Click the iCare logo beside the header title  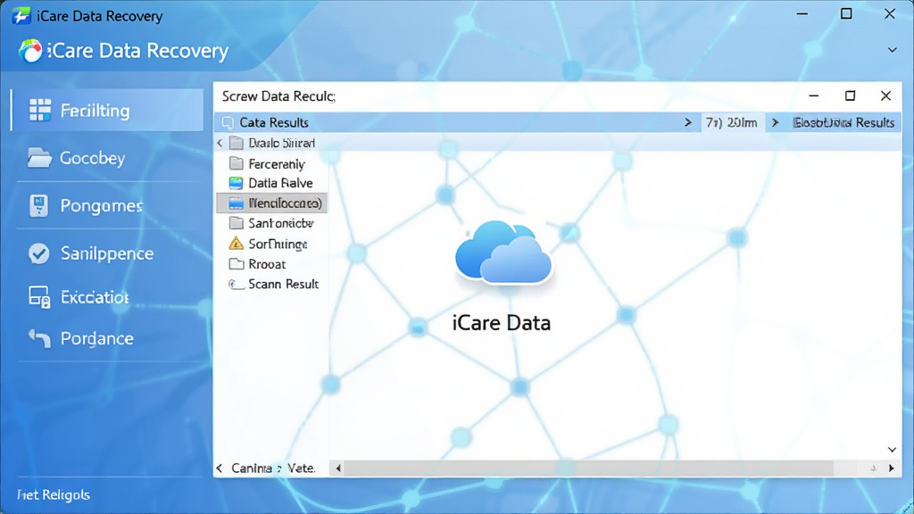pos(30,51)
